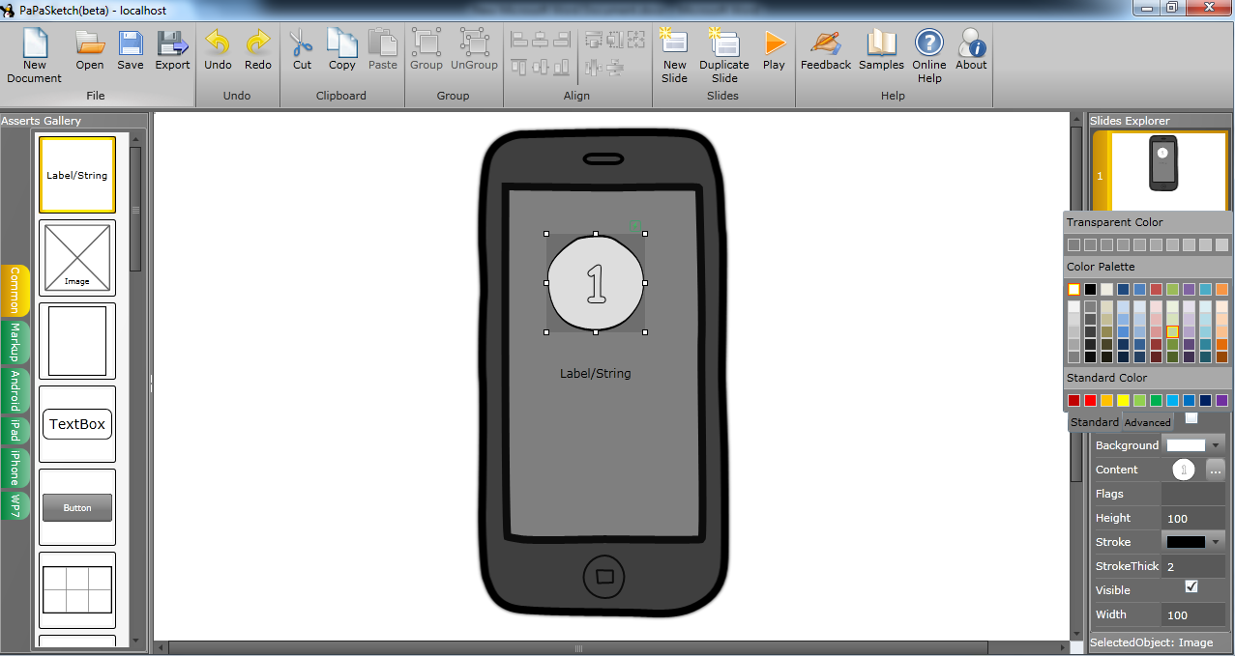The height and width of the screenshot is (656, 1235).
Task: Click the iPhone home button on the canvas
Action: tap(604, 577)
